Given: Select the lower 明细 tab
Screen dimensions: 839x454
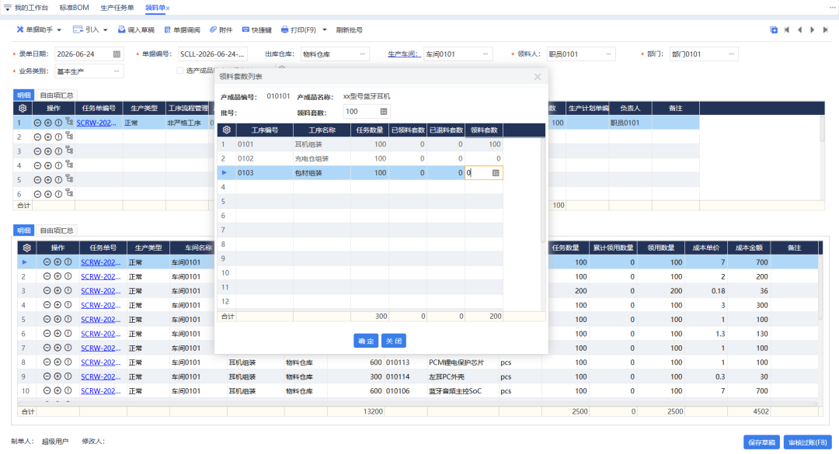Looking at the screenshot, I should tap(23, 230).
